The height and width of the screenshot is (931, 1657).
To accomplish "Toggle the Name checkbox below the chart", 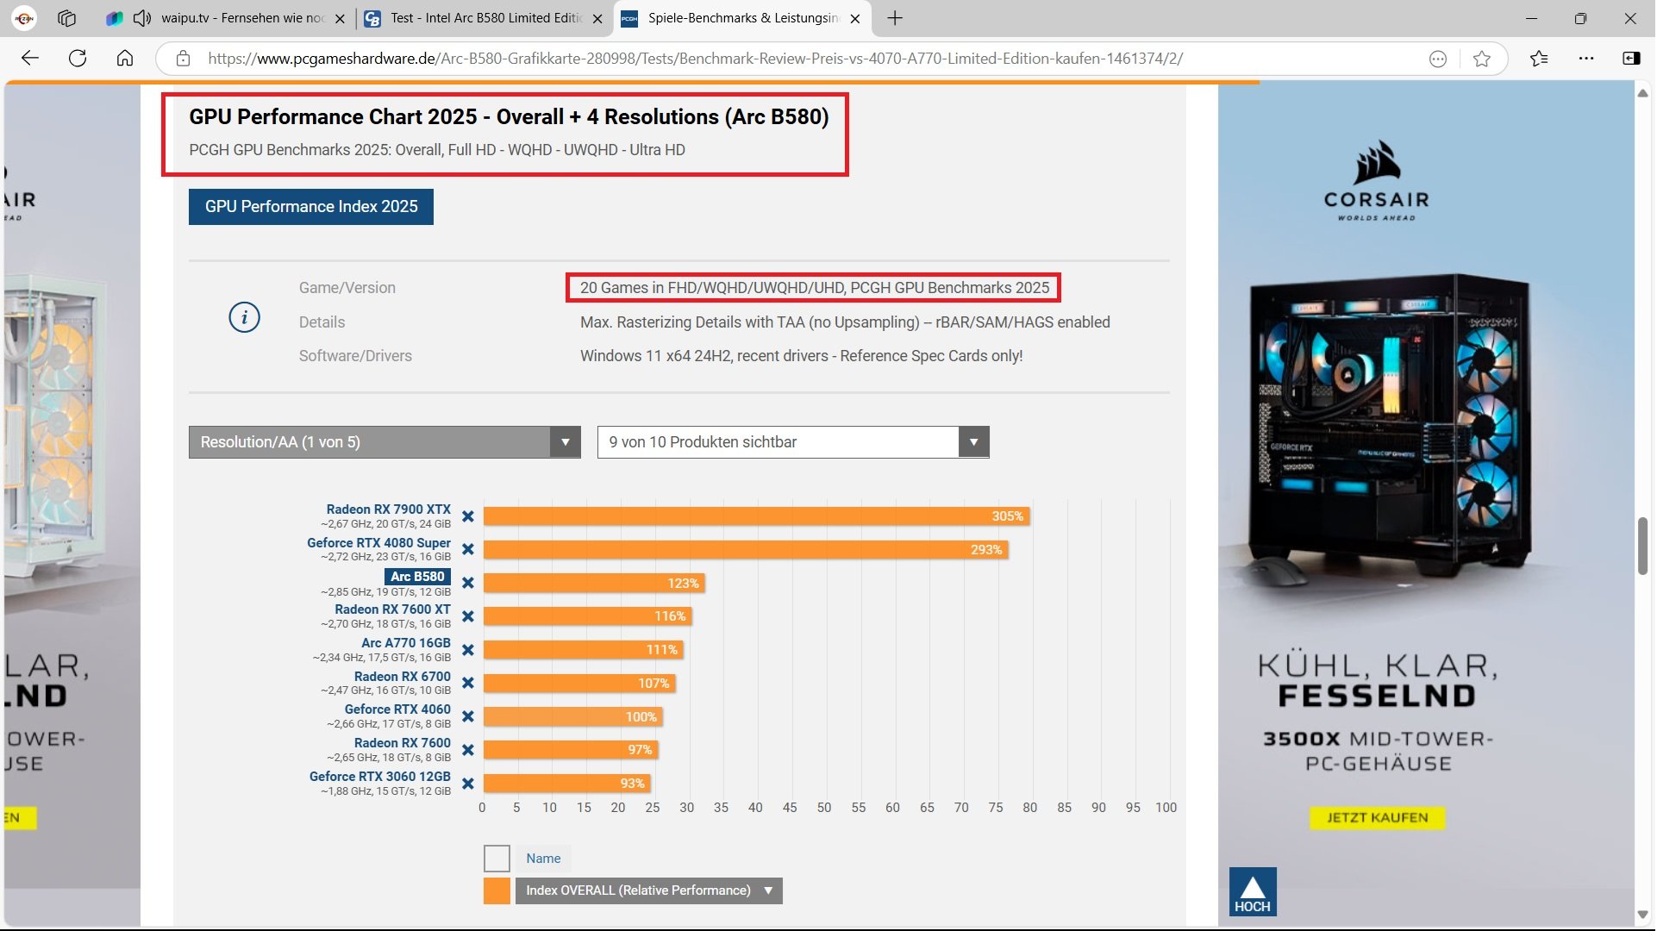I will [x=497, y=859].
